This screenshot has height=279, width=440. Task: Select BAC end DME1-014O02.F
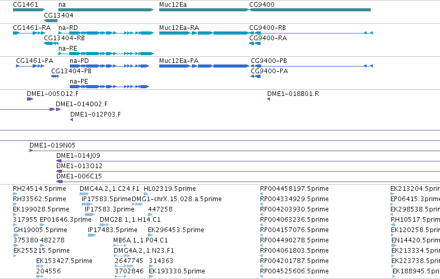click(82, 104)
